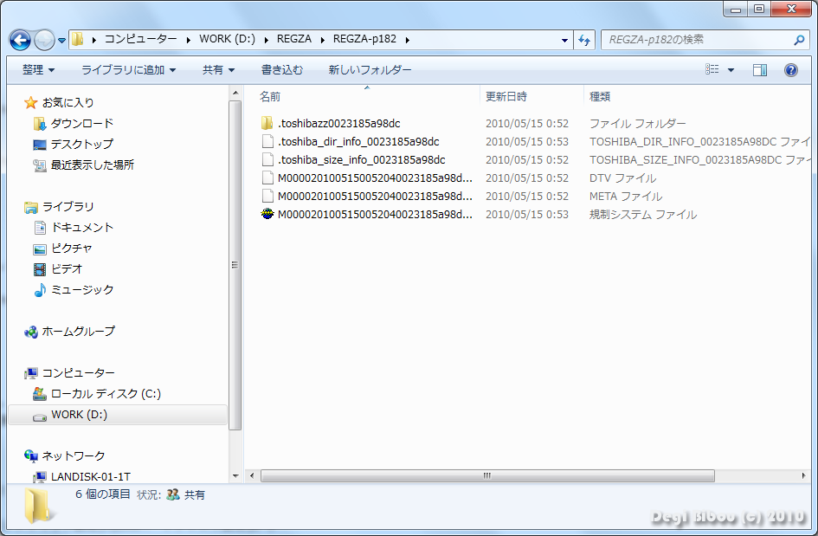Select コンピューター in the navigation pane
818x536 pixels.
coord(78,372)
